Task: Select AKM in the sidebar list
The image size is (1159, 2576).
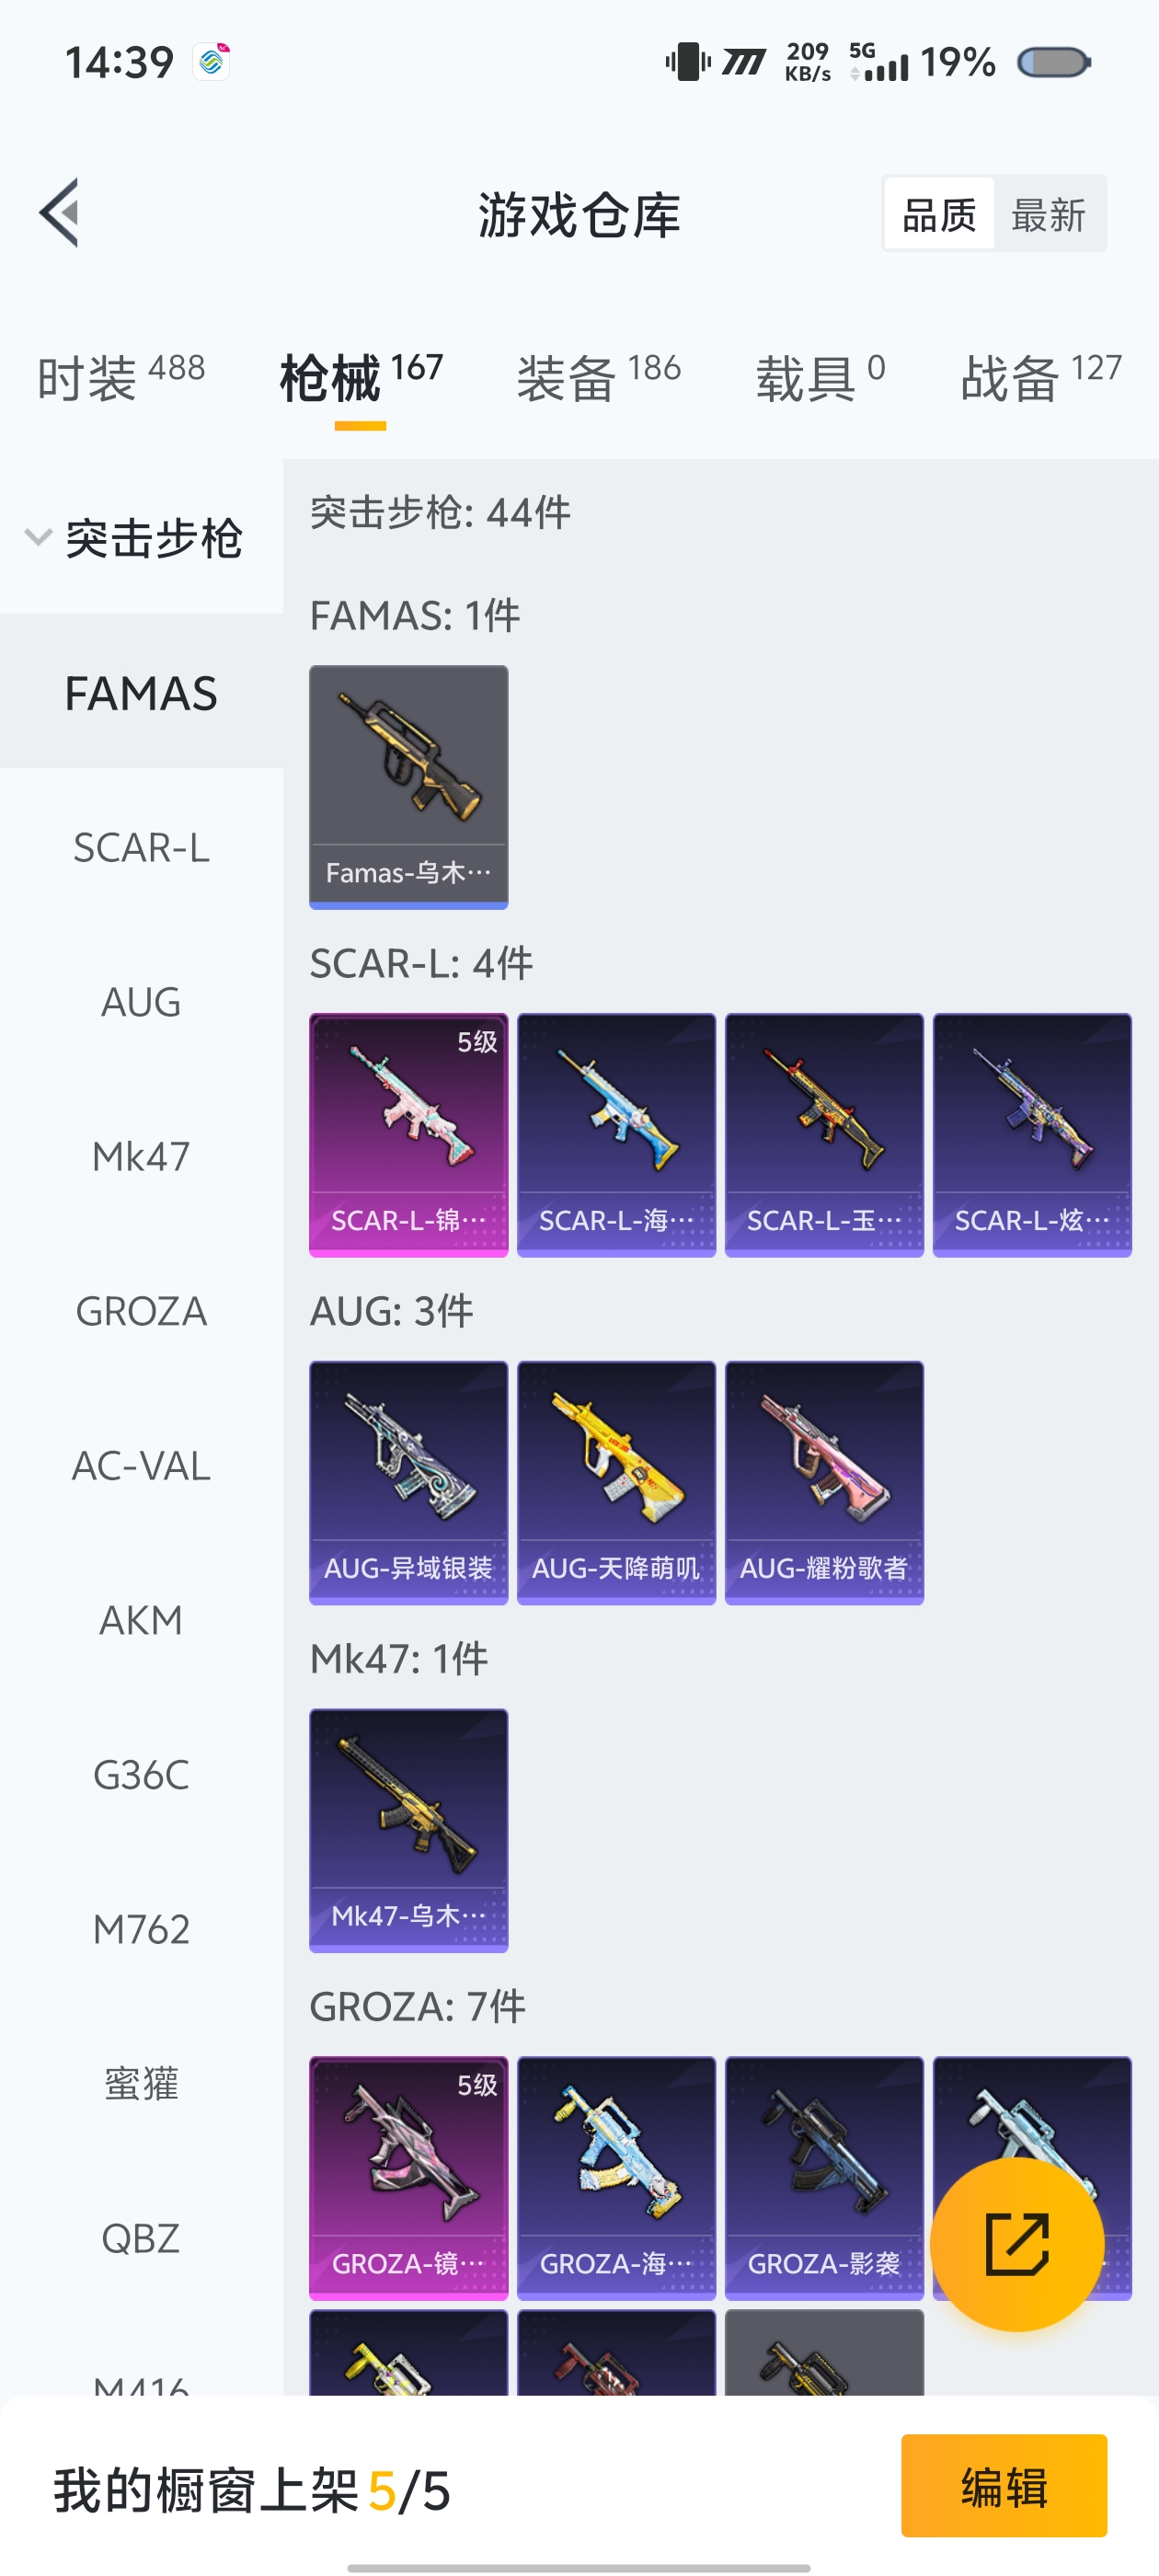Action: tap(141, 1620)
